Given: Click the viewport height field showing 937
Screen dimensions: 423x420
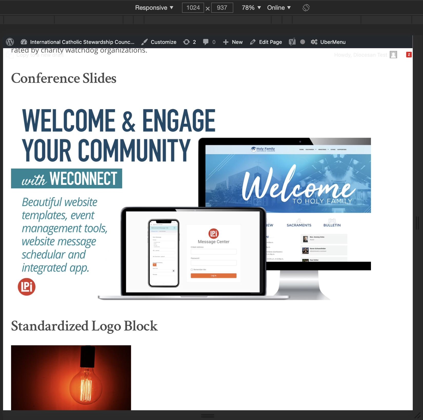Looking at the screenshot, I should pyautogui.click(x=222, y=8).
